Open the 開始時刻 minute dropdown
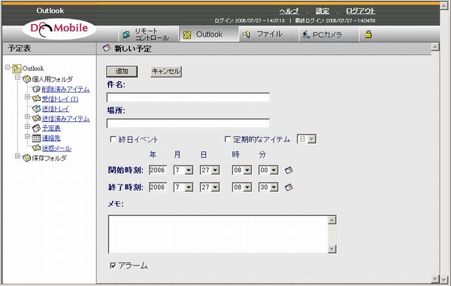This screenshot has width=451, height=286. point(268,170)
